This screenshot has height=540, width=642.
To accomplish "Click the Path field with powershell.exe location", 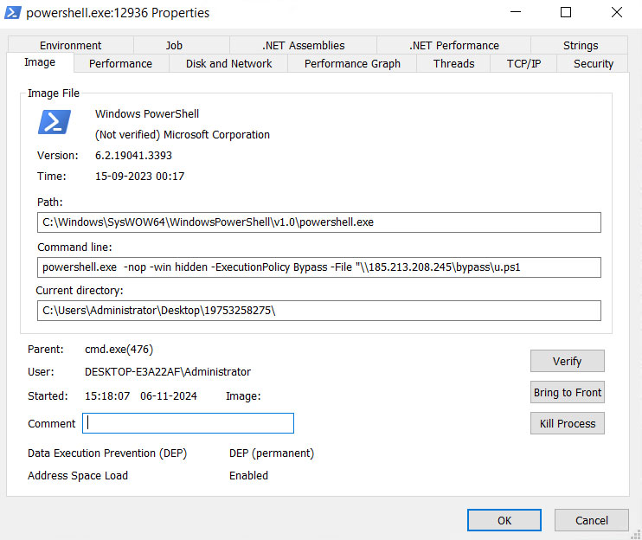I will 319,222.
